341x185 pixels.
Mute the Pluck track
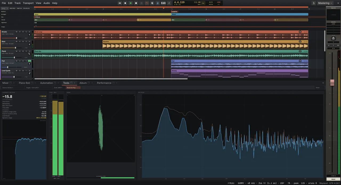[x=17, y=51]
